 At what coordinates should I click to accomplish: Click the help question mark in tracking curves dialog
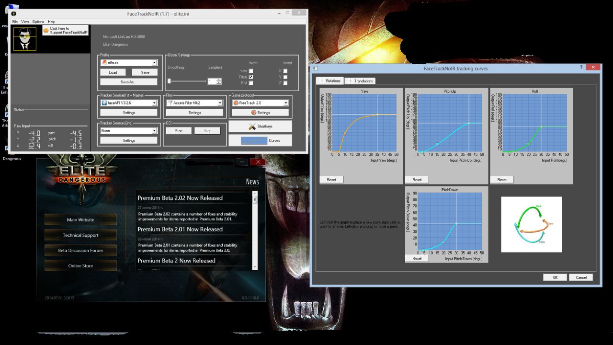point(581,68)
